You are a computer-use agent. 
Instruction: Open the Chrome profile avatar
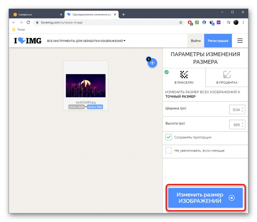pyautogui.click(x=236, y=22)
